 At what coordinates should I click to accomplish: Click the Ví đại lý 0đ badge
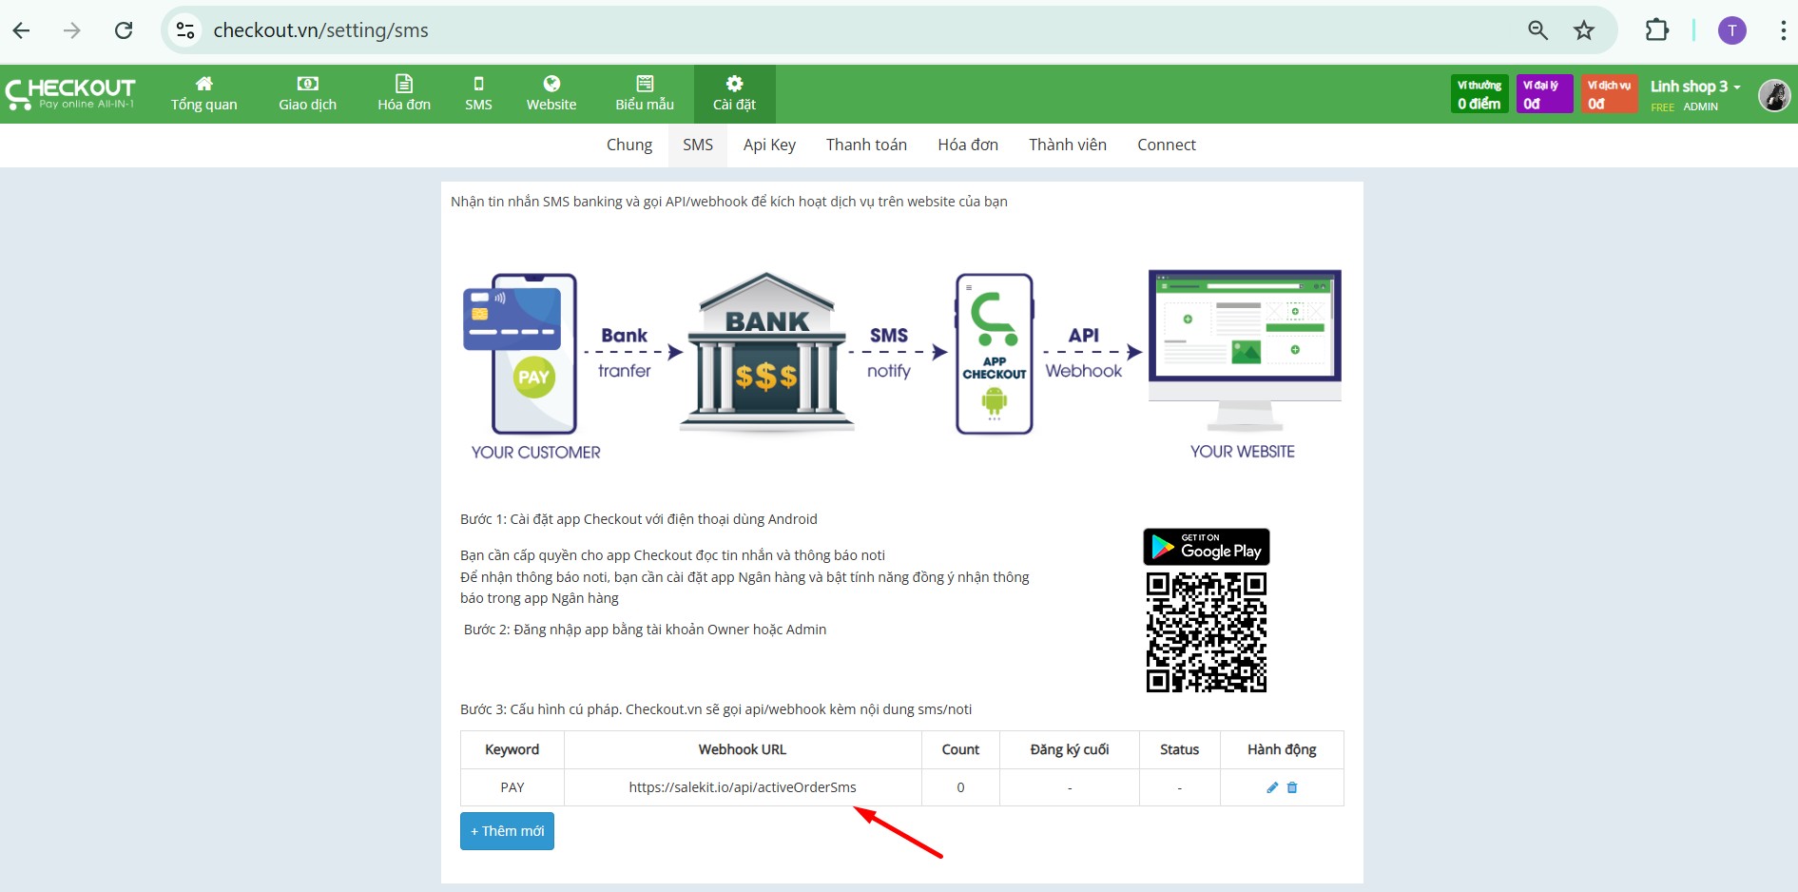[x=1544, y=94]
